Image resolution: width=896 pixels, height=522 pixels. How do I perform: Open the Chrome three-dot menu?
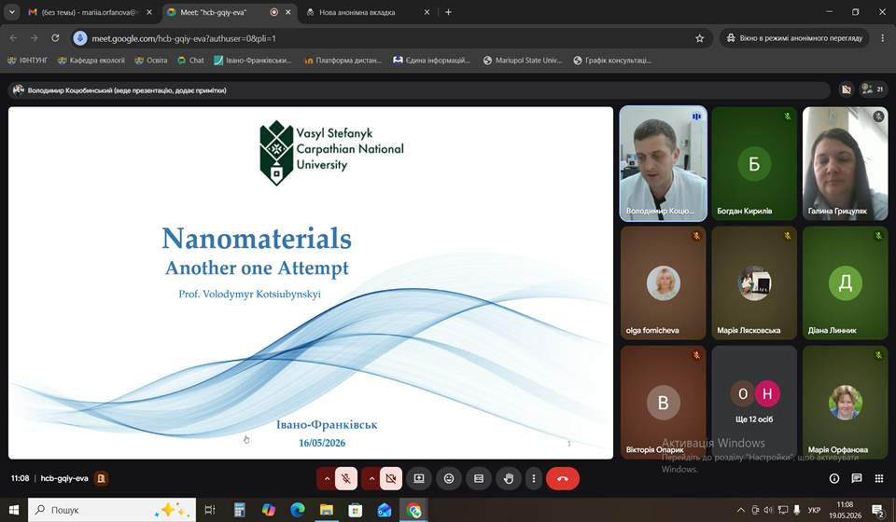click(883, 38)
